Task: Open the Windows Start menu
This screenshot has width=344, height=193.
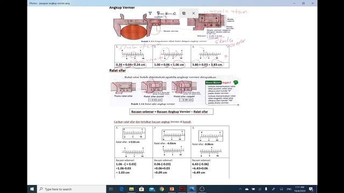Action: point(32,189)
